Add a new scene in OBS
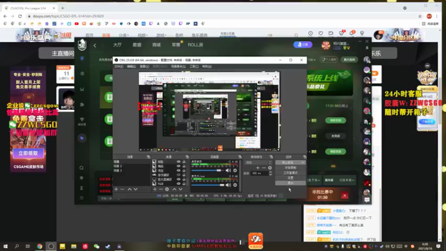Screen dimensions: 446x251 (116, 189)
